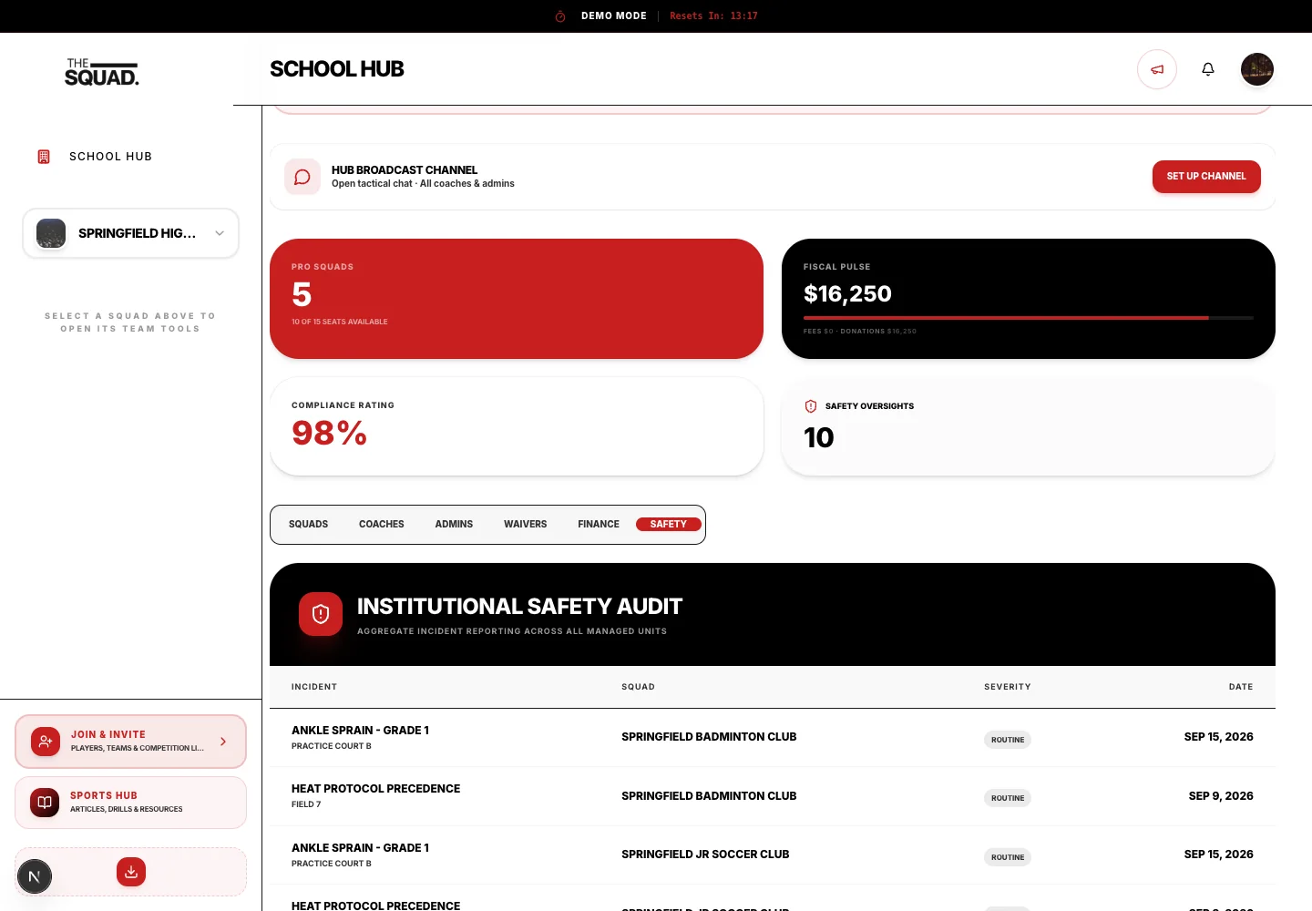Click the red download icon
Image resolution: width=1312 pixels, height=911 pixels.
(131, 872)
